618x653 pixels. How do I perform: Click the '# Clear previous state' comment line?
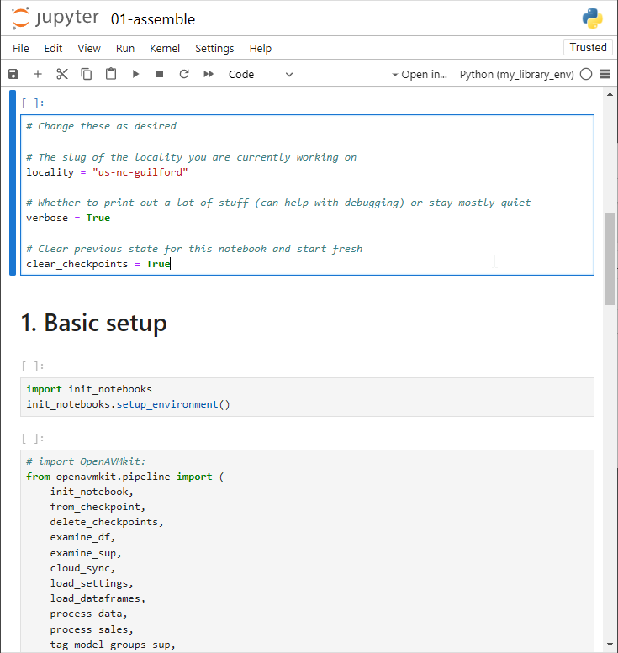click(x=194, y=249)
